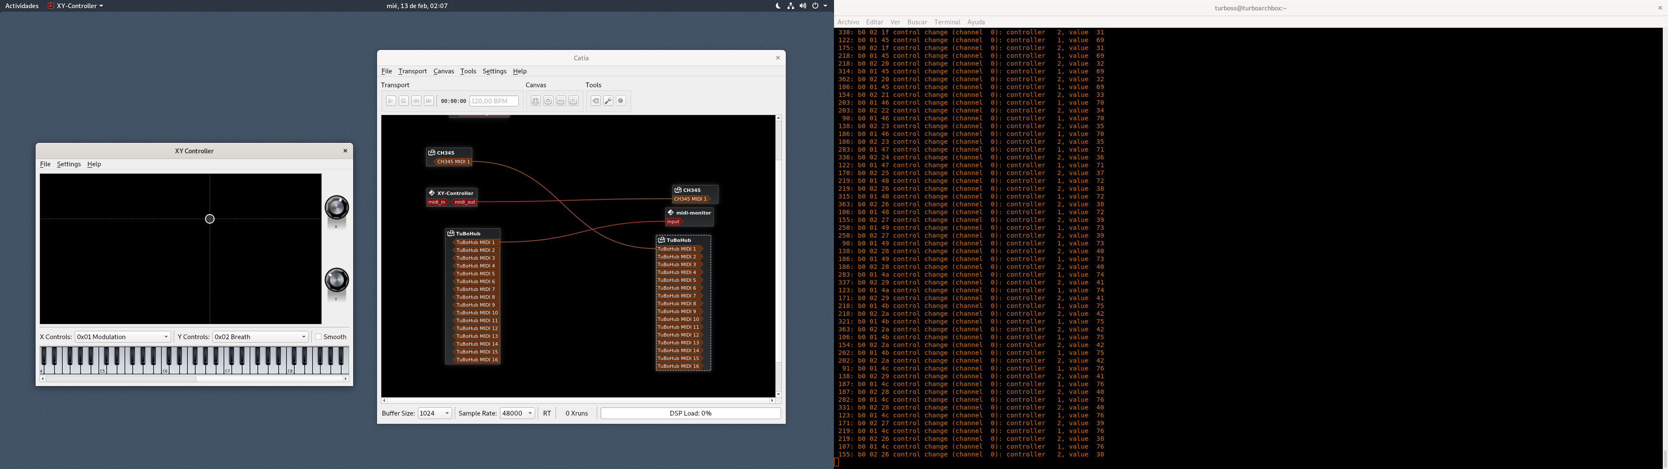Click the 00:00:00 transport time label
Screen dimensions: 1668x469
pos(453,101)
